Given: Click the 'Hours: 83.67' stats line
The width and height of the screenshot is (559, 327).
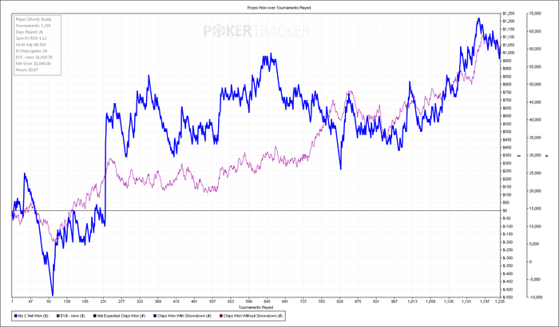Looking at the screenshot, I should point(26,70).
